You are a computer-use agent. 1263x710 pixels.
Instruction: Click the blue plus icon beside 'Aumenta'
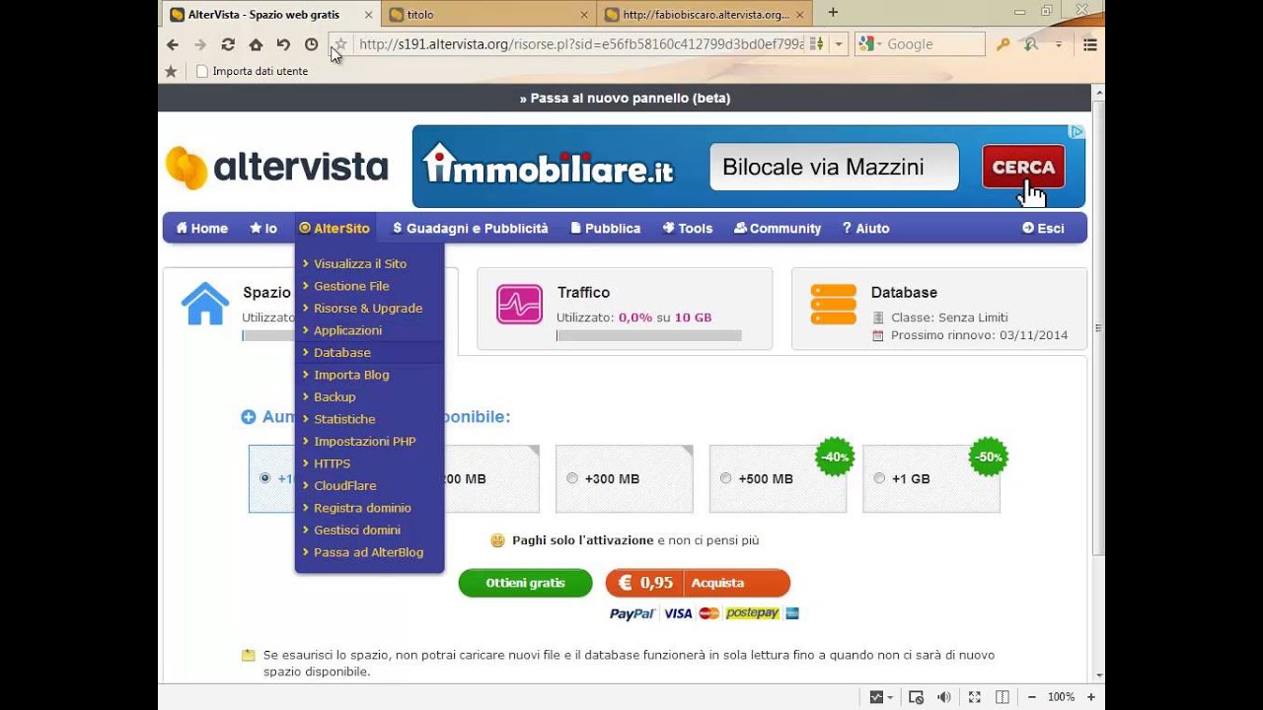[249, 417]
